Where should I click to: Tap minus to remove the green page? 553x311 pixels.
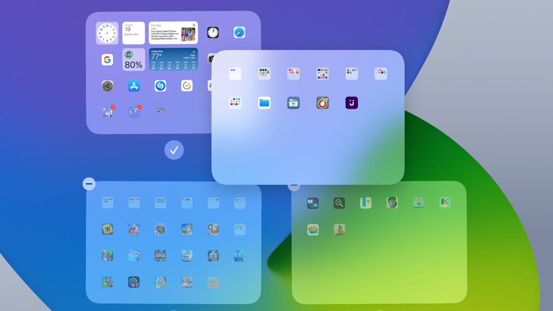click(x=294, y=185)
